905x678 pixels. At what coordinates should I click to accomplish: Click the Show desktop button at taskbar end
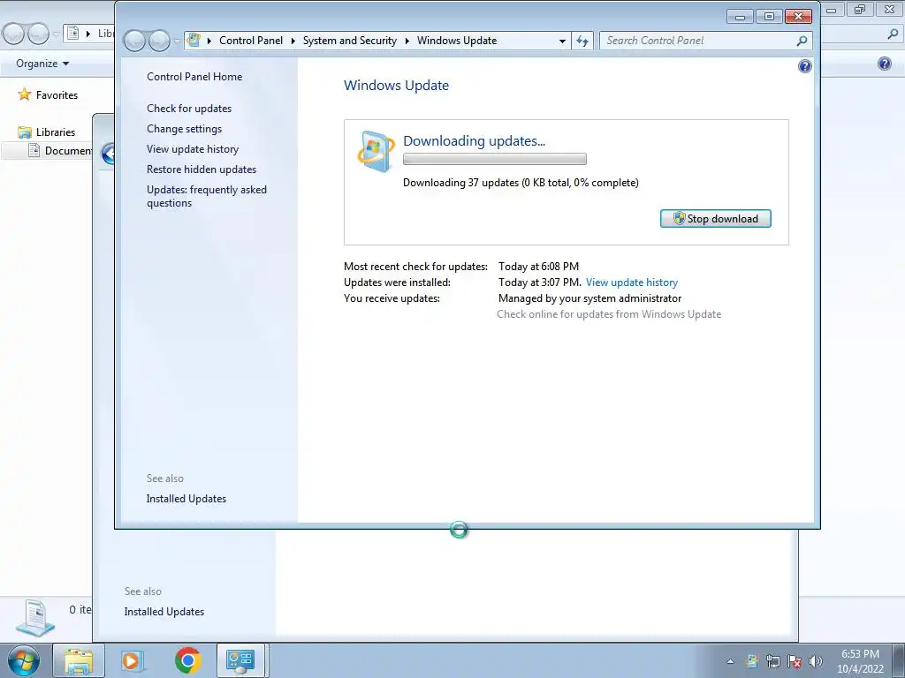coord(899,661)
